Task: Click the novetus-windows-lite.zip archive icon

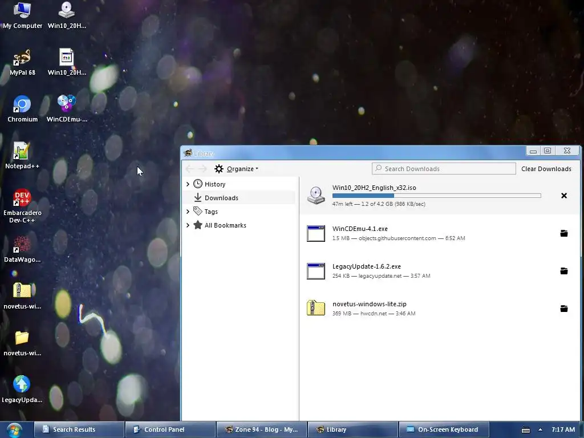Action: tap(316, 309)
